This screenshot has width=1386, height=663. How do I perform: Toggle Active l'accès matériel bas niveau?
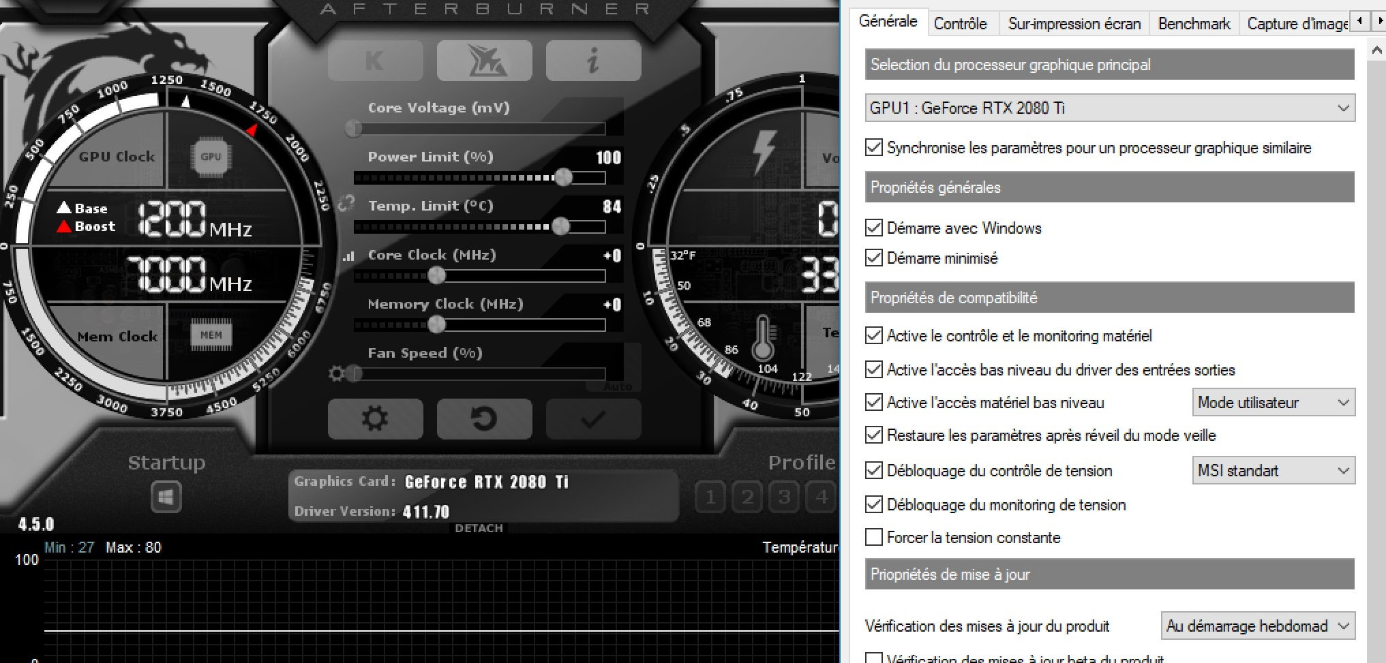coord(873,402)
